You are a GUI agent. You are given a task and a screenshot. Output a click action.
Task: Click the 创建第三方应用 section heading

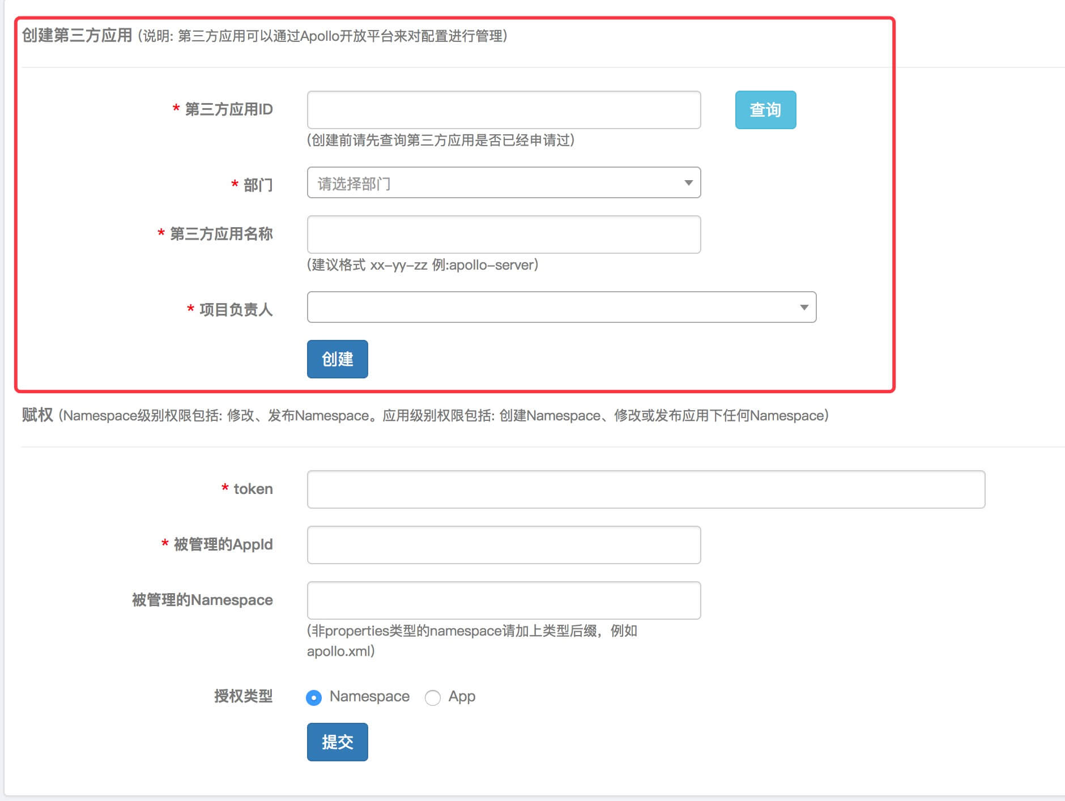[77, 35]
